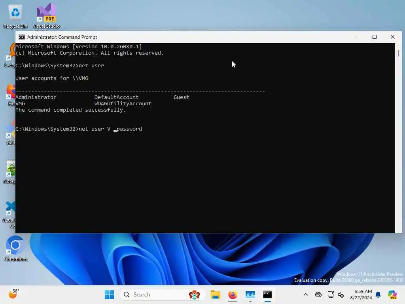Click 'User accounts for \\VM6' text
Screen dimensions: 405x304
52,78
